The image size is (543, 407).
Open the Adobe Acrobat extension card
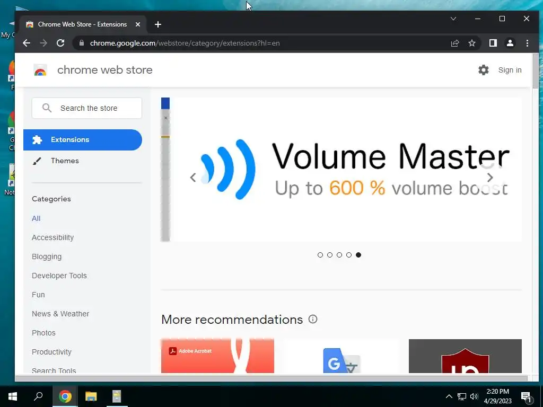click(x=217, y=356)
